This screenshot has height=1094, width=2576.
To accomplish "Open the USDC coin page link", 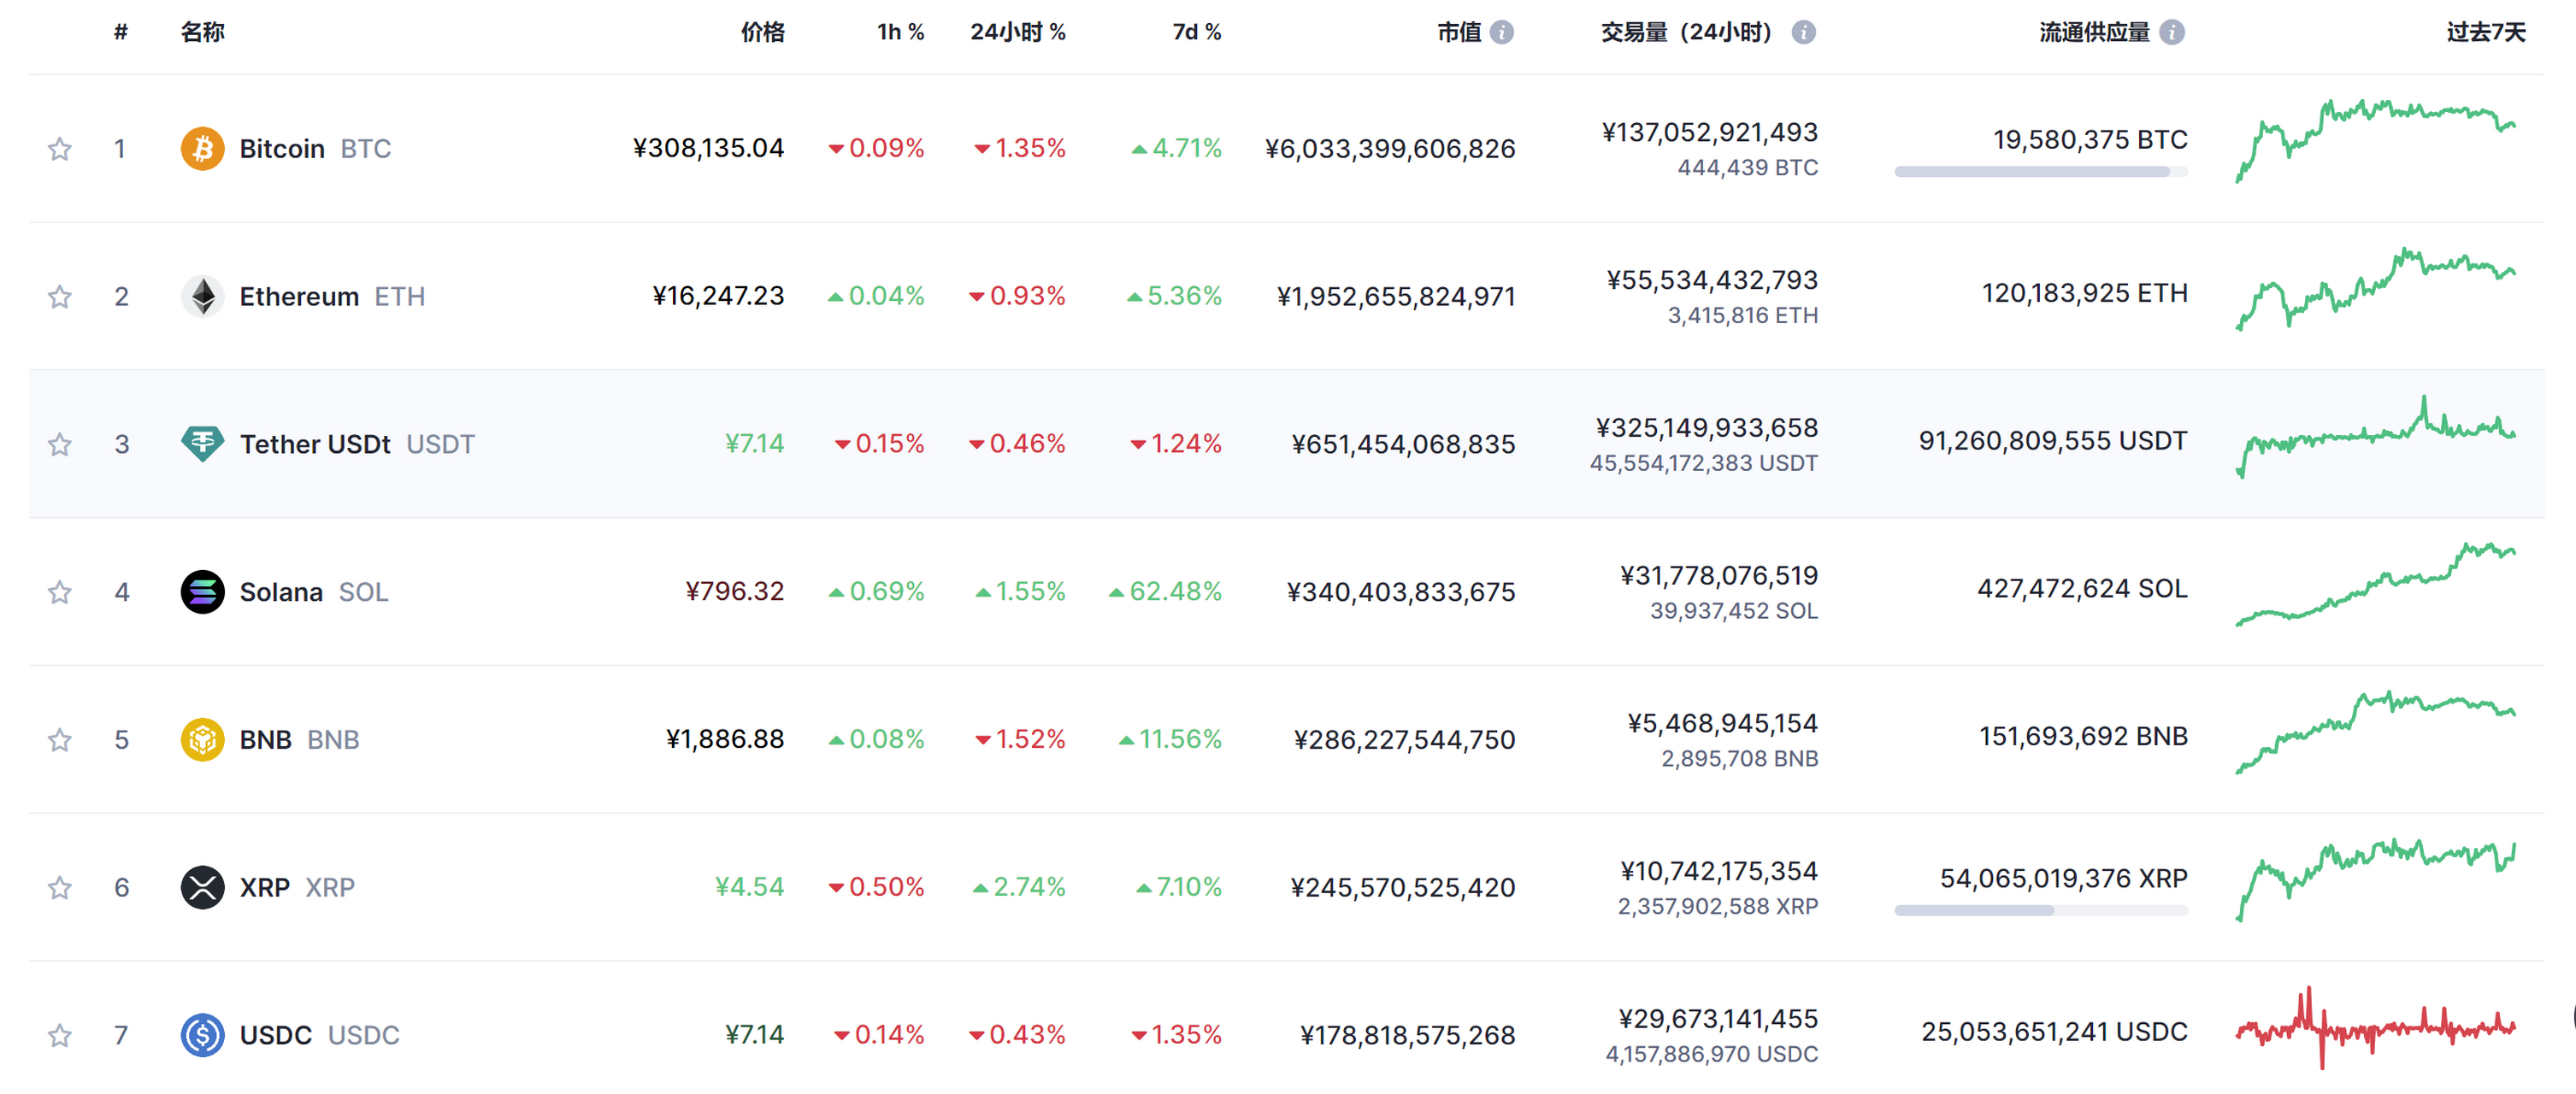I will (319, 1035).
